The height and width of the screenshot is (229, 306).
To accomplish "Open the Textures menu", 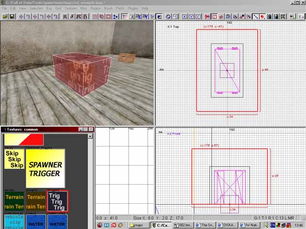I will pyautogui.click(x=70, y=8).
